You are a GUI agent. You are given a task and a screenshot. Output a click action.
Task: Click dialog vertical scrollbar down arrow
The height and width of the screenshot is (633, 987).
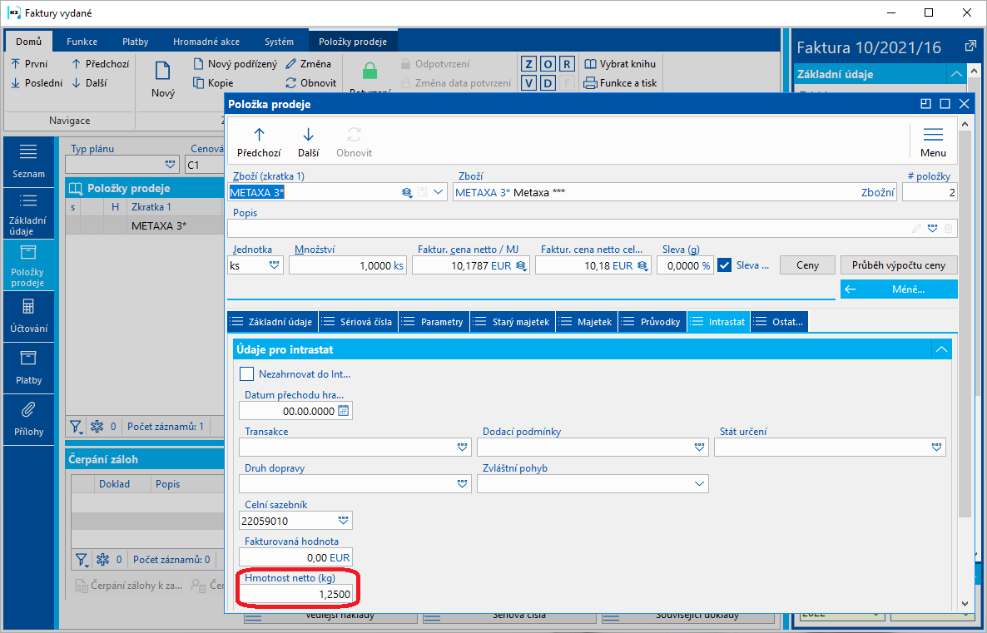coord(965,604)
